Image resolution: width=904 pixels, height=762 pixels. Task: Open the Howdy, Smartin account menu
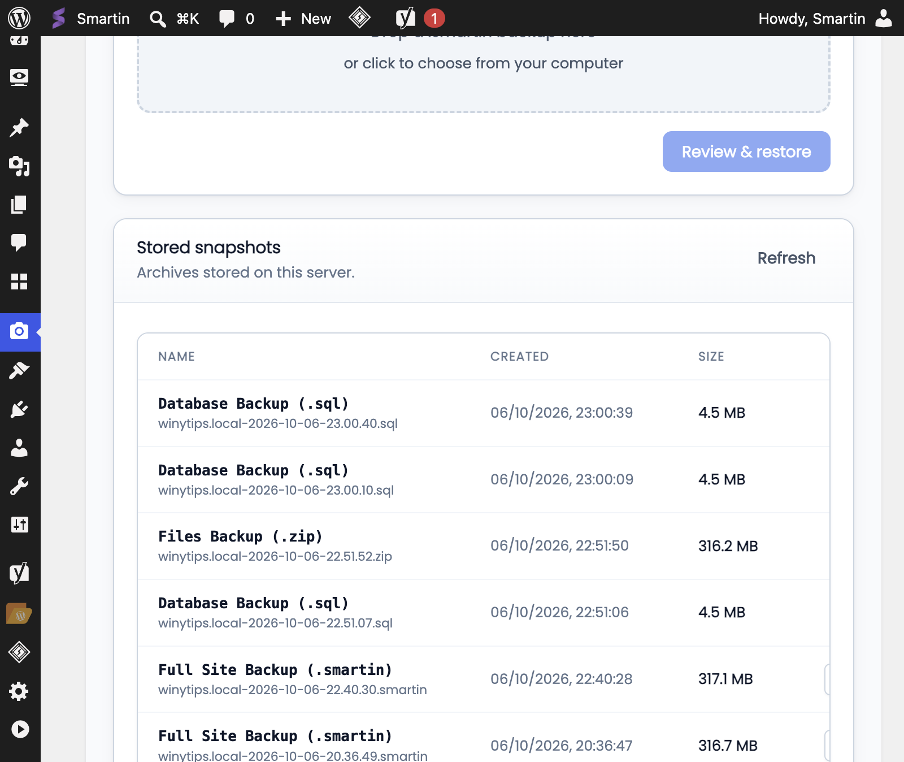click(x=825, y=19)
